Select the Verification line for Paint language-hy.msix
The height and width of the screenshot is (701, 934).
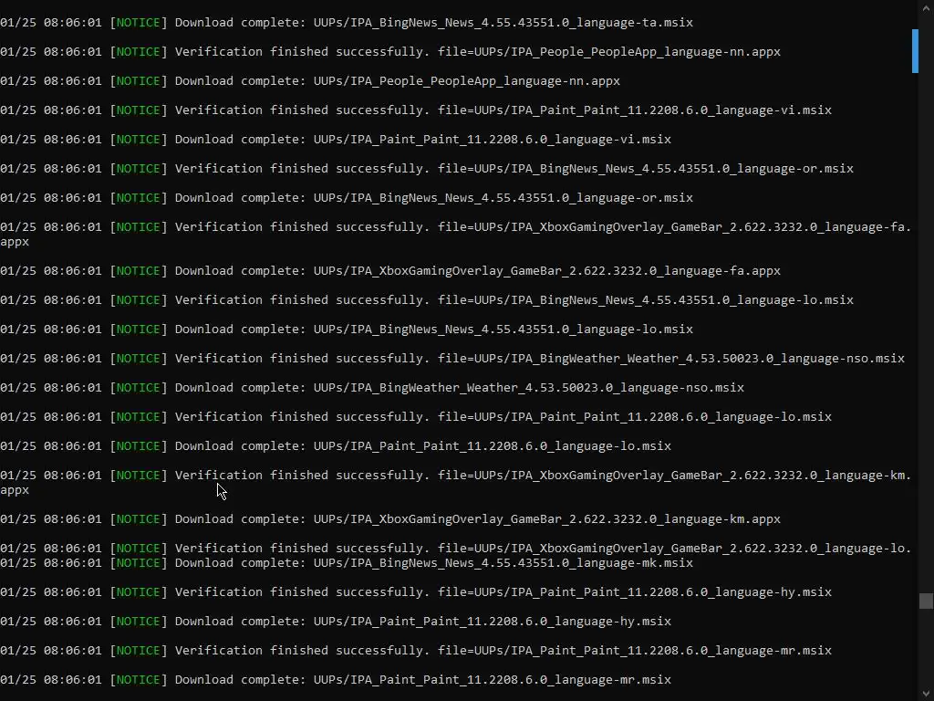coord(416,592)
